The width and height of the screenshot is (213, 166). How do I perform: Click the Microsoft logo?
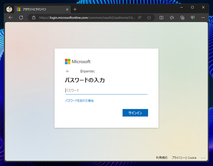click(78, 62)
